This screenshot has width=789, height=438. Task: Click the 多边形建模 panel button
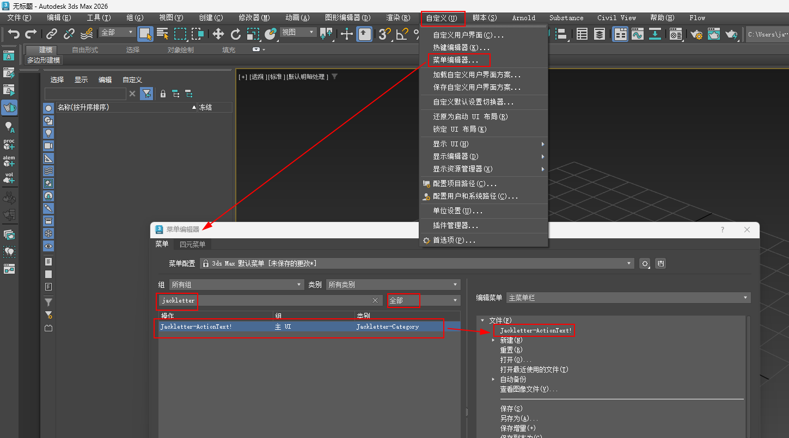pos(44,60)
